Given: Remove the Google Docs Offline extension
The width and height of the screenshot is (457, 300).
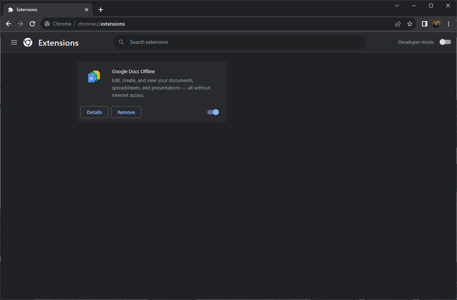Looking at the screenshot, I should 126,112.
